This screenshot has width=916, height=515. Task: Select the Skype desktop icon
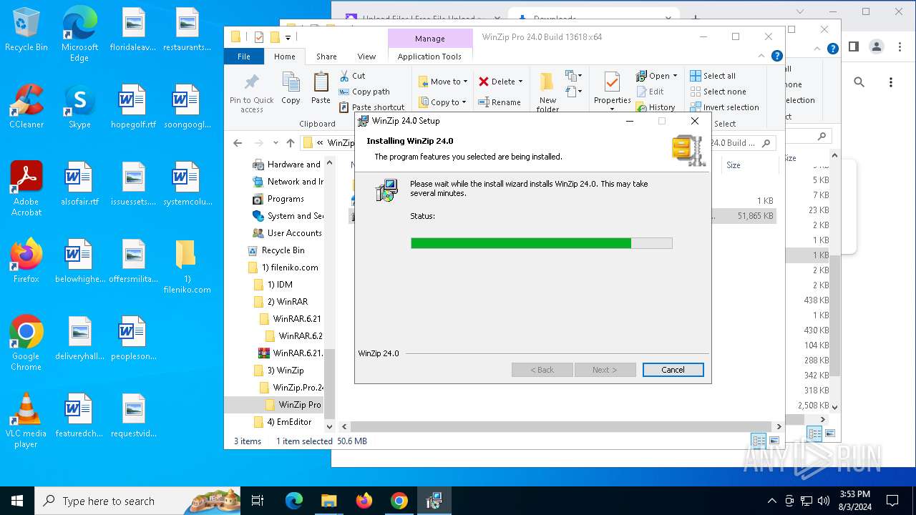pos(79,107)
